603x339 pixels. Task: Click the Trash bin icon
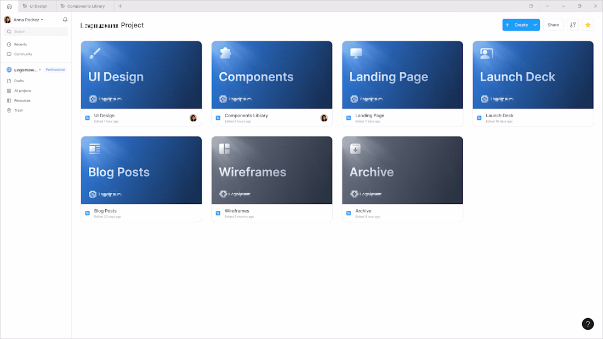(9, 110)
